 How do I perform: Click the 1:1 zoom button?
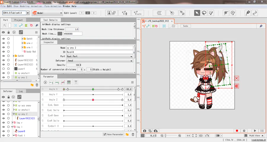pyautogui.click(x=188, y=135)
